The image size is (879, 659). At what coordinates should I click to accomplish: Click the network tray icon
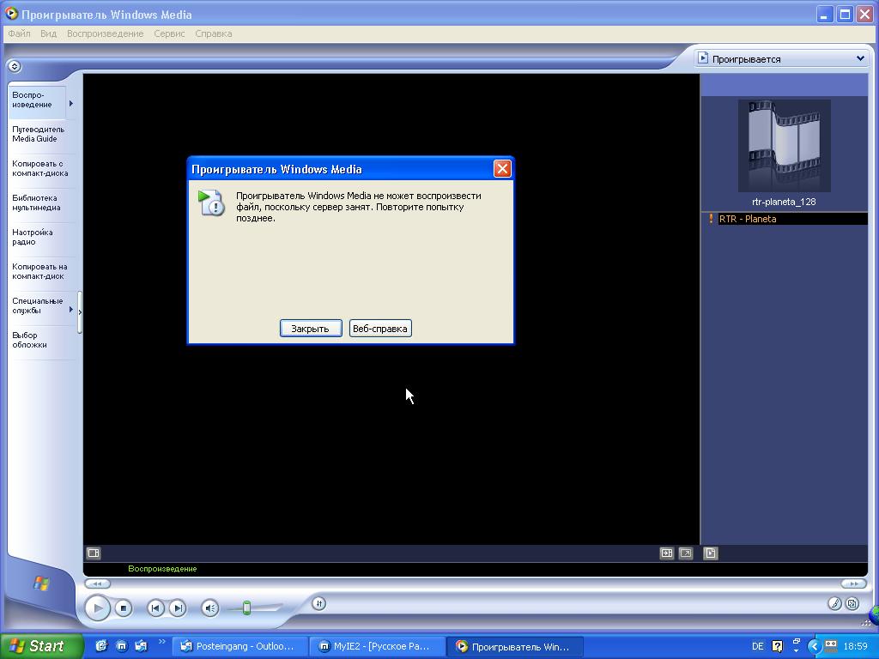pyautogui.click(x=831, y=645)
